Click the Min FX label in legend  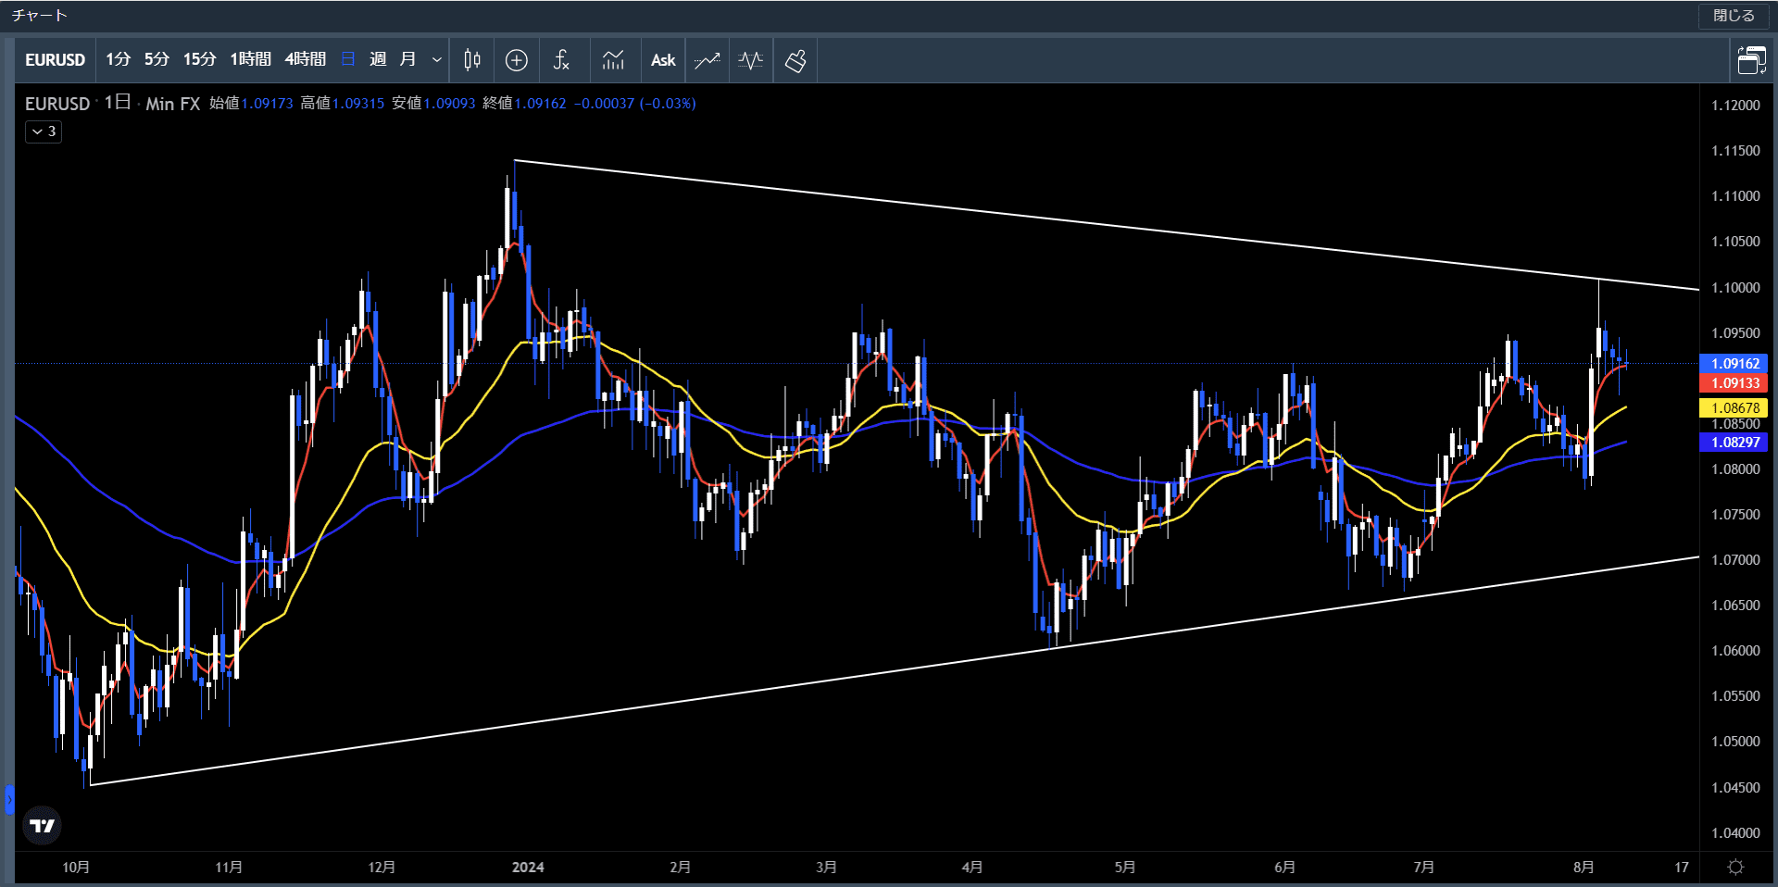tap(173, 104)
